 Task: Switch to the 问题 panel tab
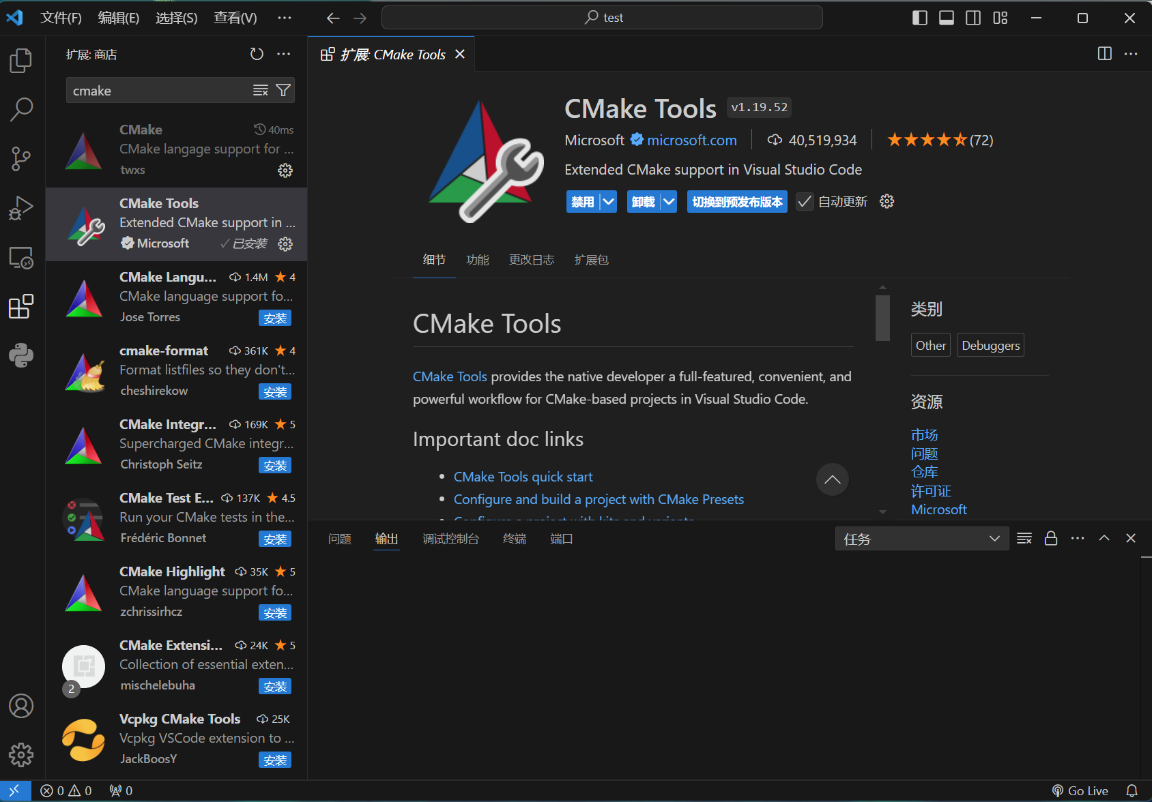point(340,539)
